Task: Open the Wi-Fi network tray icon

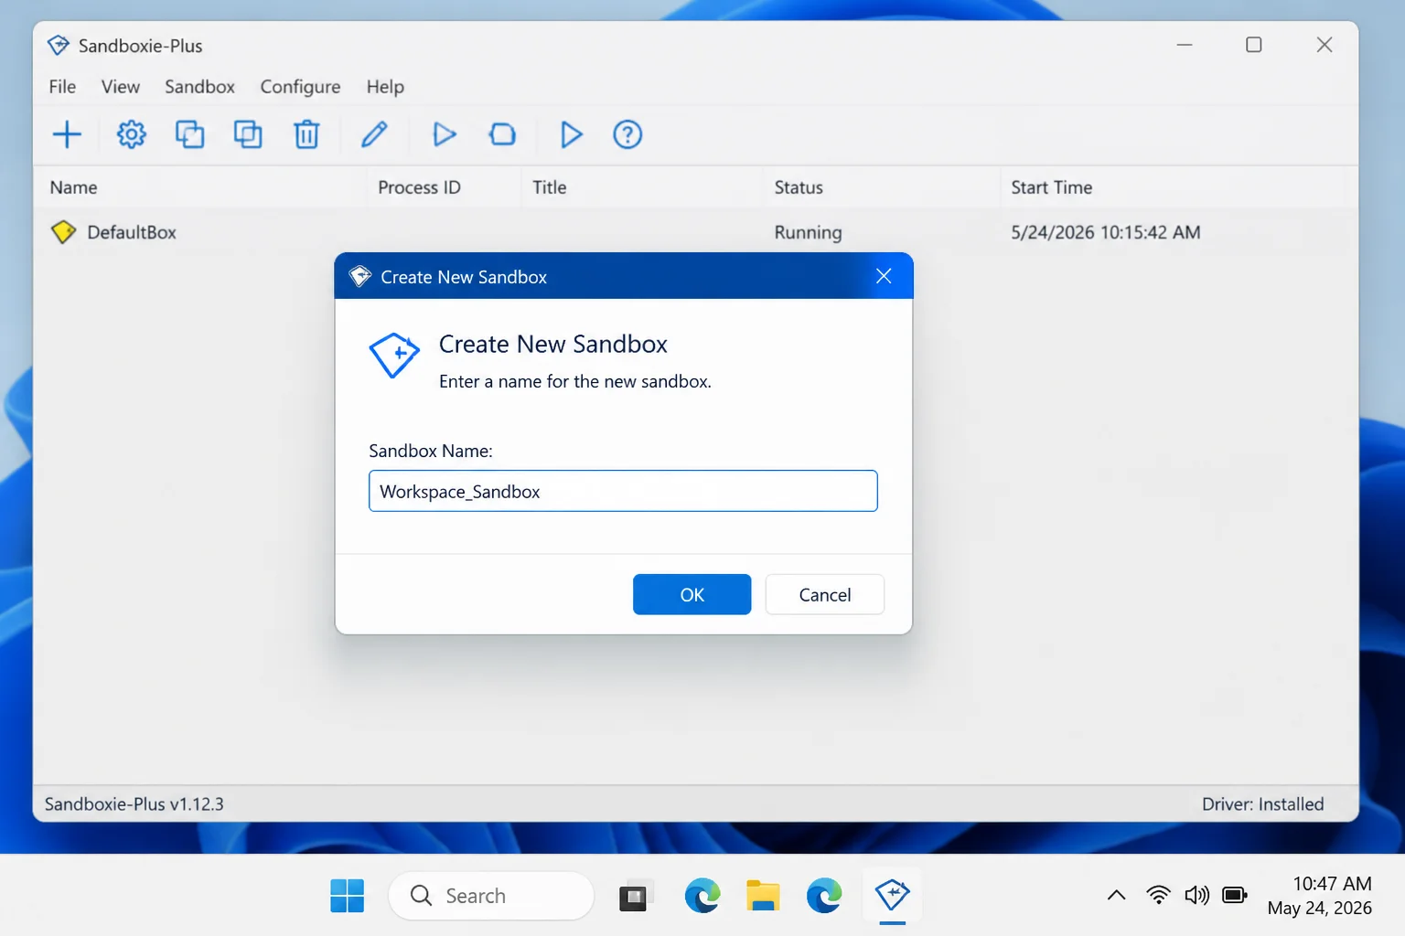Action: pos(1158,895)
